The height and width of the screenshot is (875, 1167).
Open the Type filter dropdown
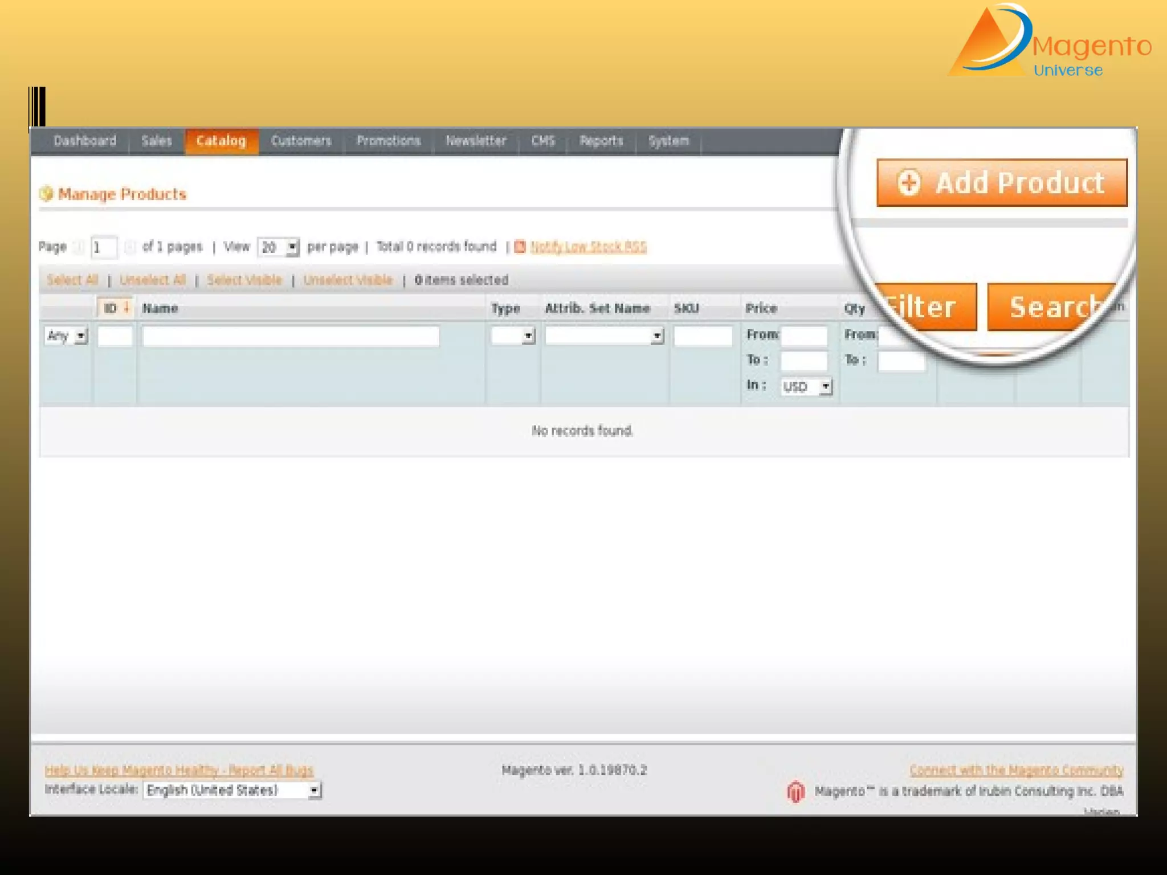[x=513, y=336]
